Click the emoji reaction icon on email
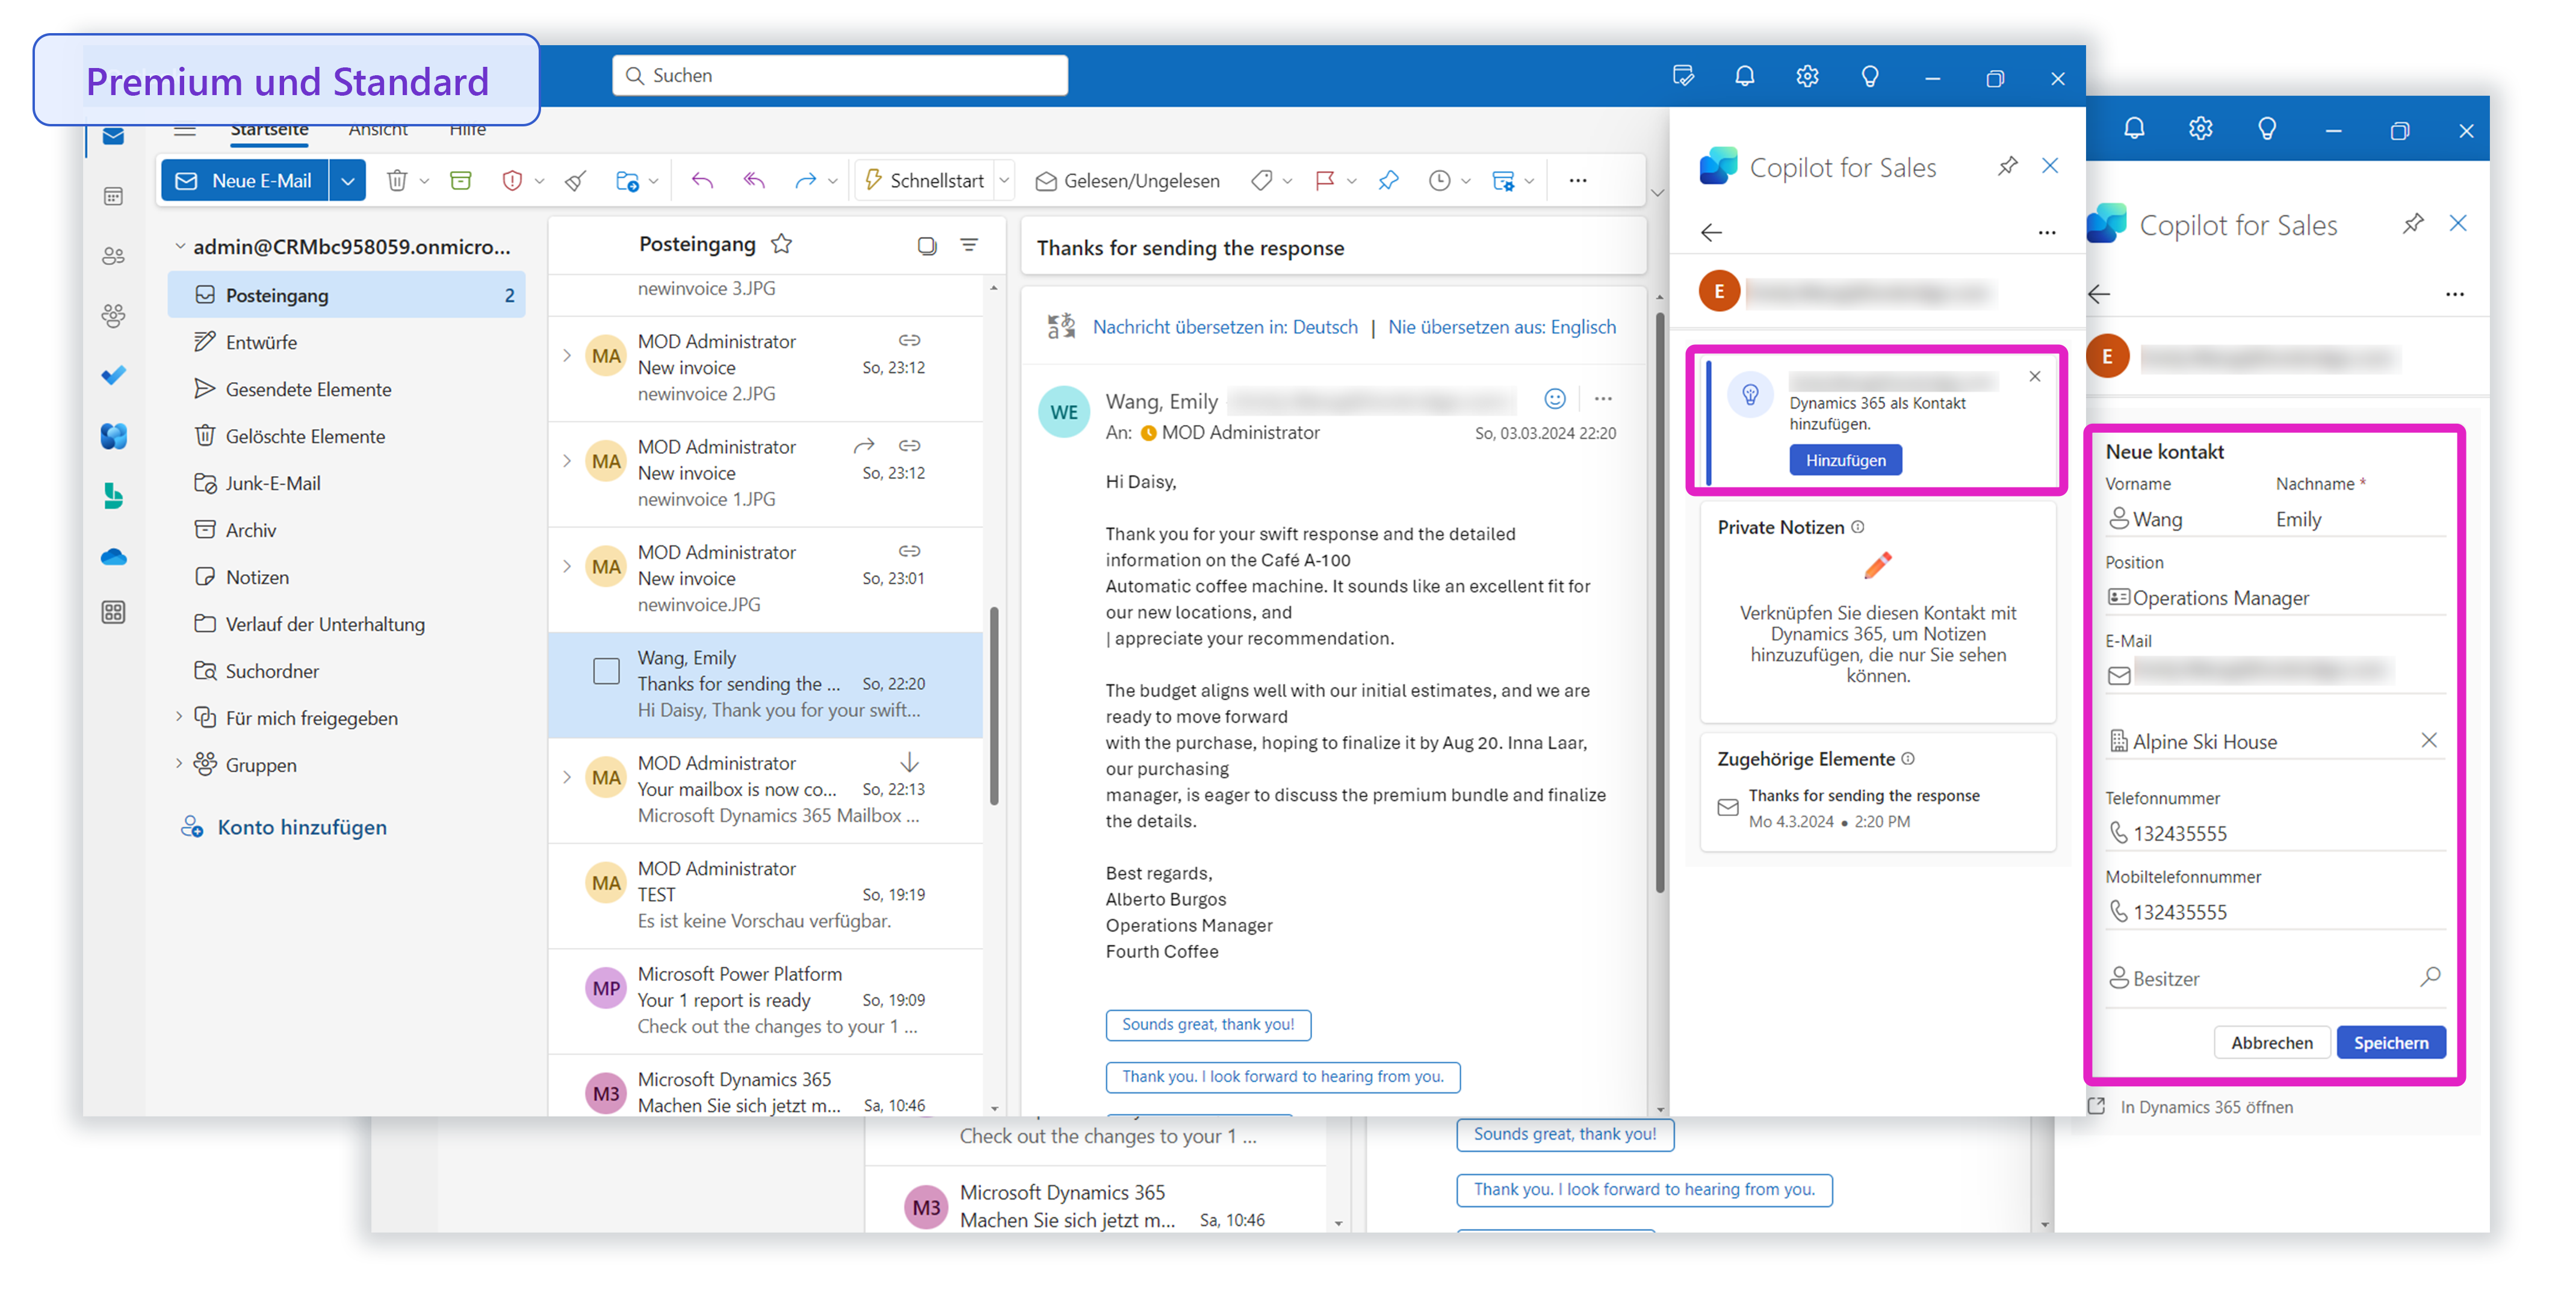Screen dimensions: 2576x1300 (x=1554, y=399)
